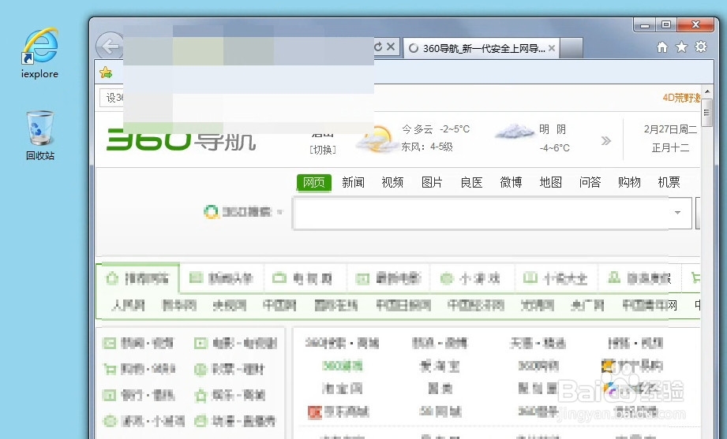This screenshot has width=727, height=439.
Task: Stop loading with the address bar X
Action: (391, 47)
